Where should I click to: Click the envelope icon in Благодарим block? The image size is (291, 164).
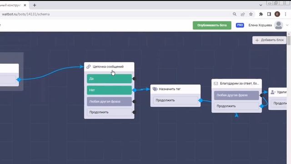pos(216,83)
